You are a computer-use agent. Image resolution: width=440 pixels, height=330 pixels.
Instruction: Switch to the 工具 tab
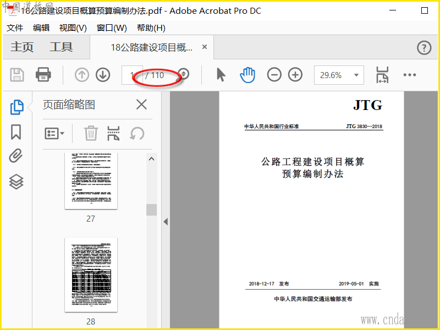tap(61, 47)
